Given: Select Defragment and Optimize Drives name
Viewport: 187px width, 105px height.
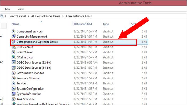Looking at the screenshot, I should tap(37, 42).
